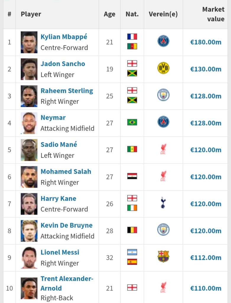Click the €112.00m value for Messi
Screen dimensions: 231x303
coord(206,257)
